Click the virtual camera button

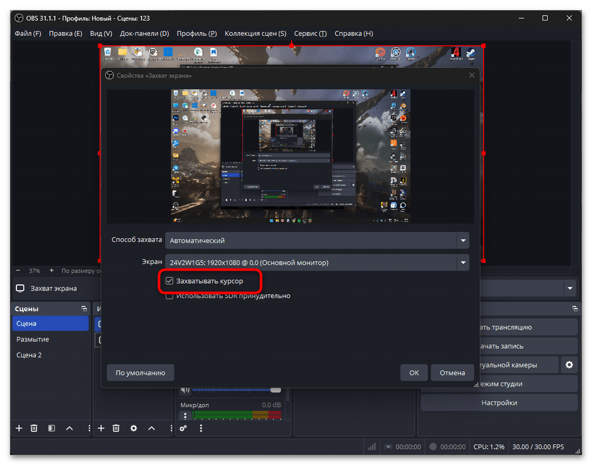tap(519, 365)
